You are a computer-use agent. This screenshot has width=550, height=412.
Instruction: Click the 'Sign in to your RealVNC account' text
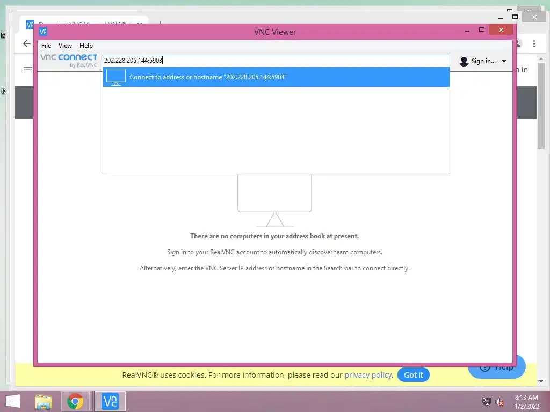click(x=274, y=252)
